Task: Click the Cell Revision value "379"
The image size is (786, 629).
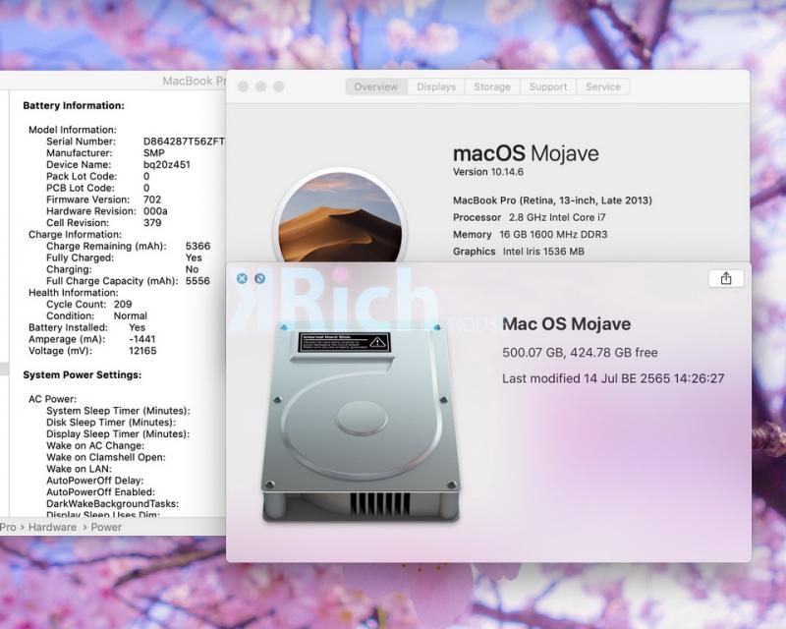Action: tap(152, 223)
